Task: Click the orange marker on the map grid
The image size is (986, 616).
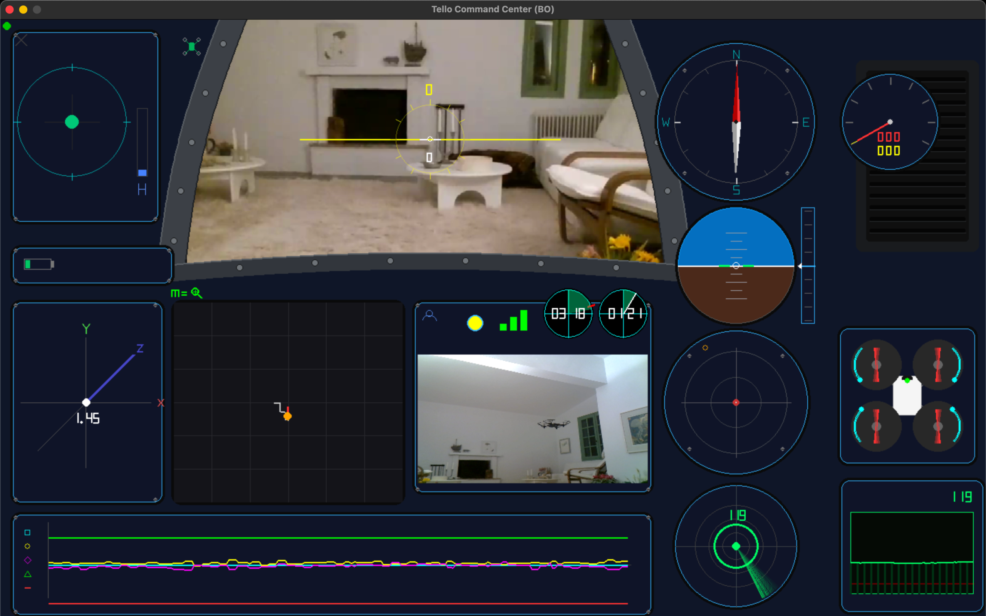Action: point(288,416)
